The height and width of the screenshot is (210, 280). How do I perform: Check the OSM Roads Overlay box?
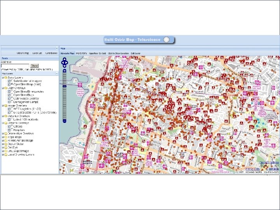click(12, 98)
